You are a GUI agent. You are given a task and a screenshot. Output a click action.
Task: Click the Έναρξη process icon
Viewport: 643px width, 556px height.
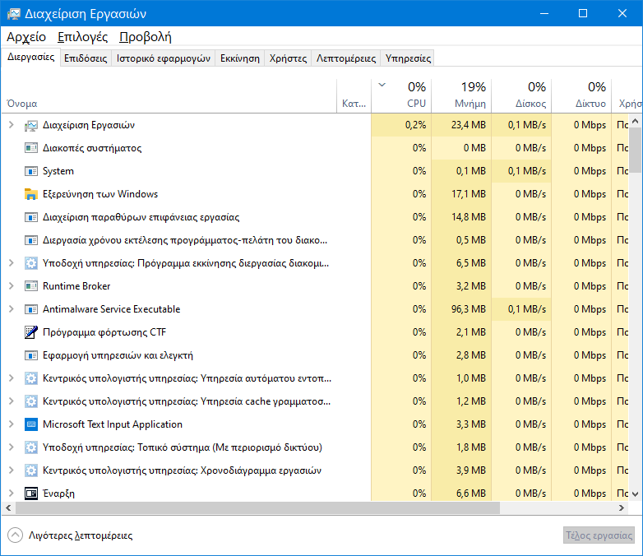click(31, 493)
